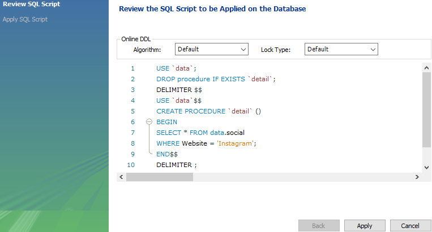Viewport: 432px width, 232px height.
Task: Click the vertical scrollbar thumb
Action: (426, 110)
